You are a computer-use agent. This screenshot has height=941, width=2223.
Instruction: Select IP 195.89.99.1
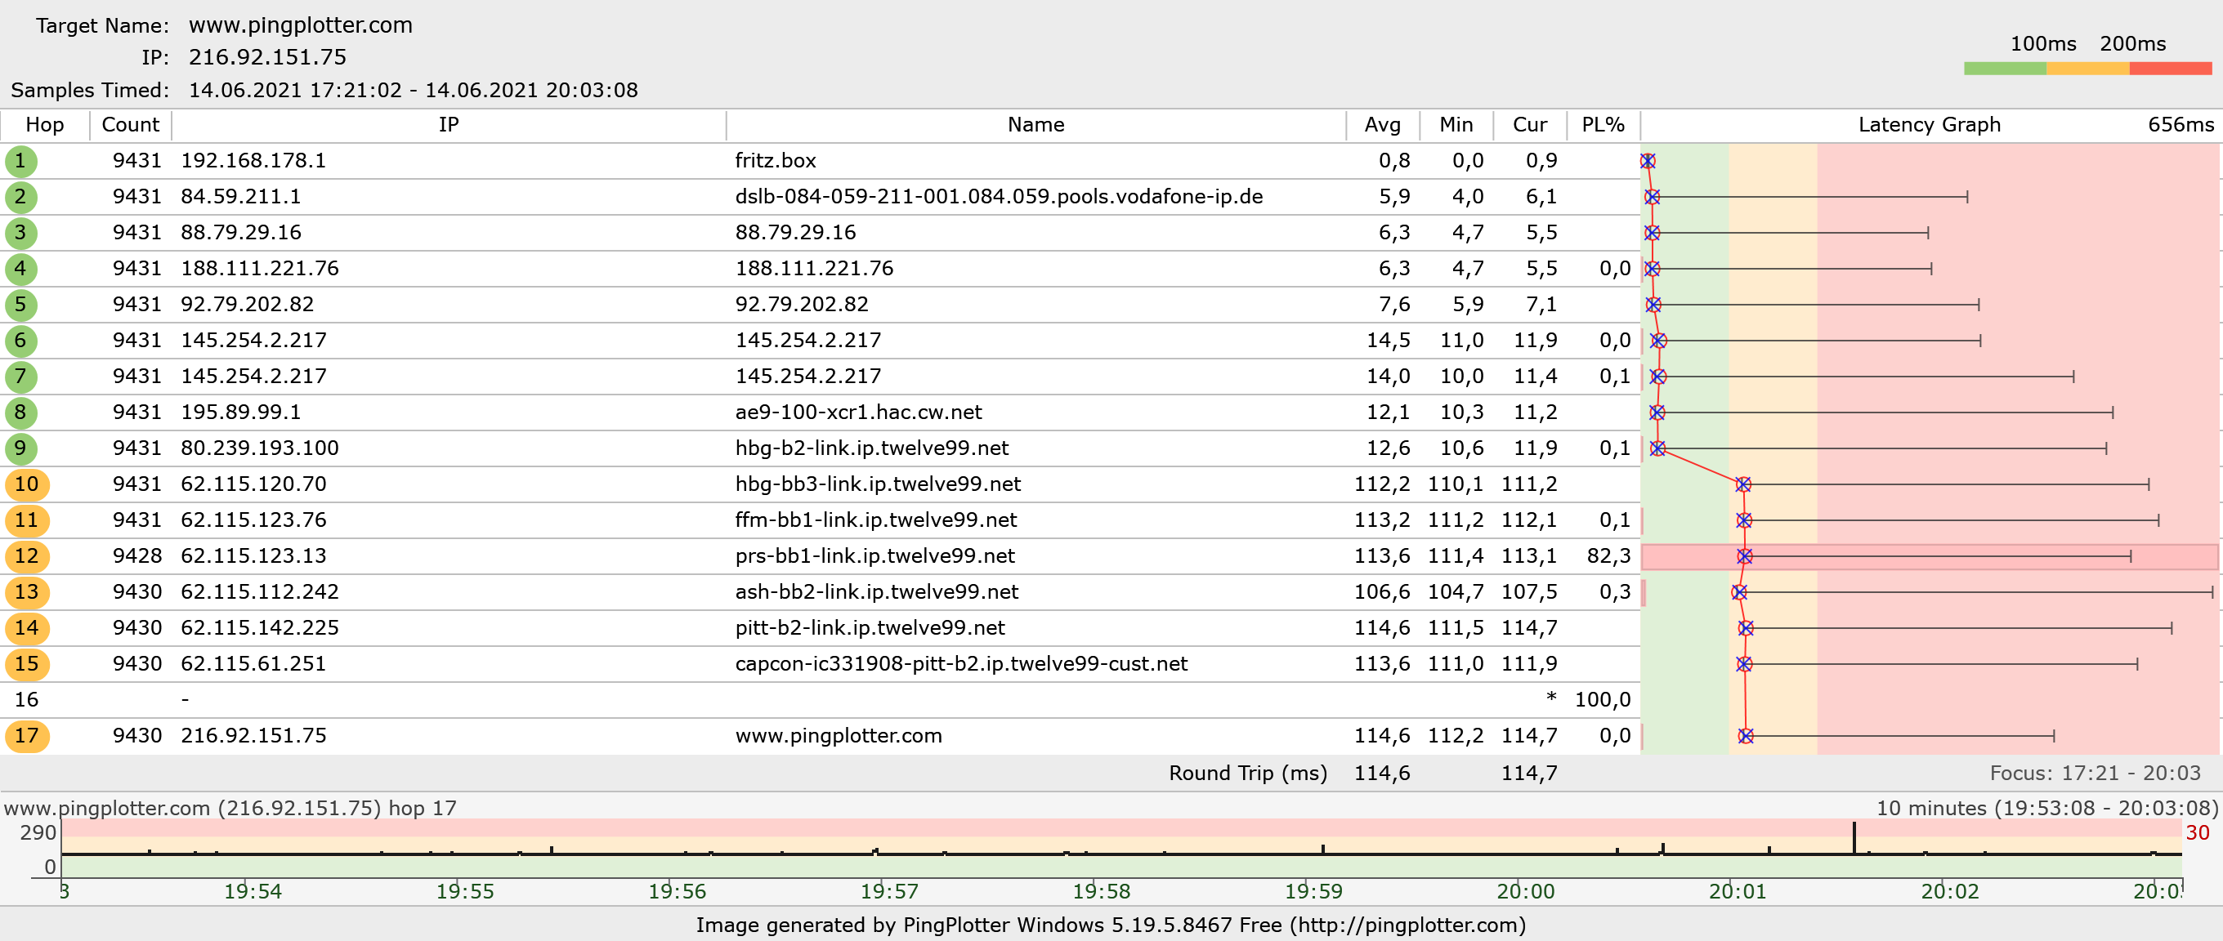pyautogui.click(x=241, y=413)
